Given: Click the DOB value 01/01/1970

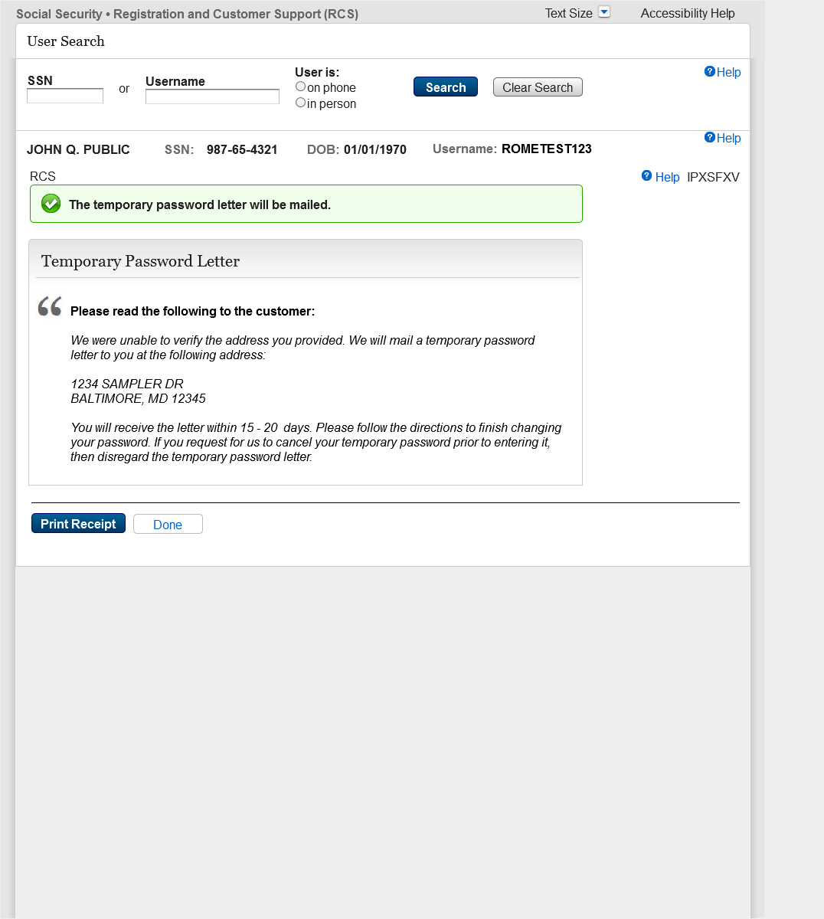Looking at the screenshot, I should (x=375, y=149).
